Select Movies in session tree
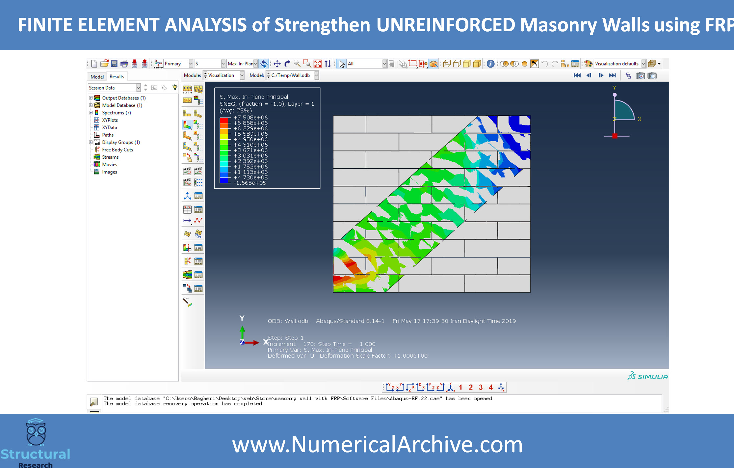734x468 pixels. point(109,165)
